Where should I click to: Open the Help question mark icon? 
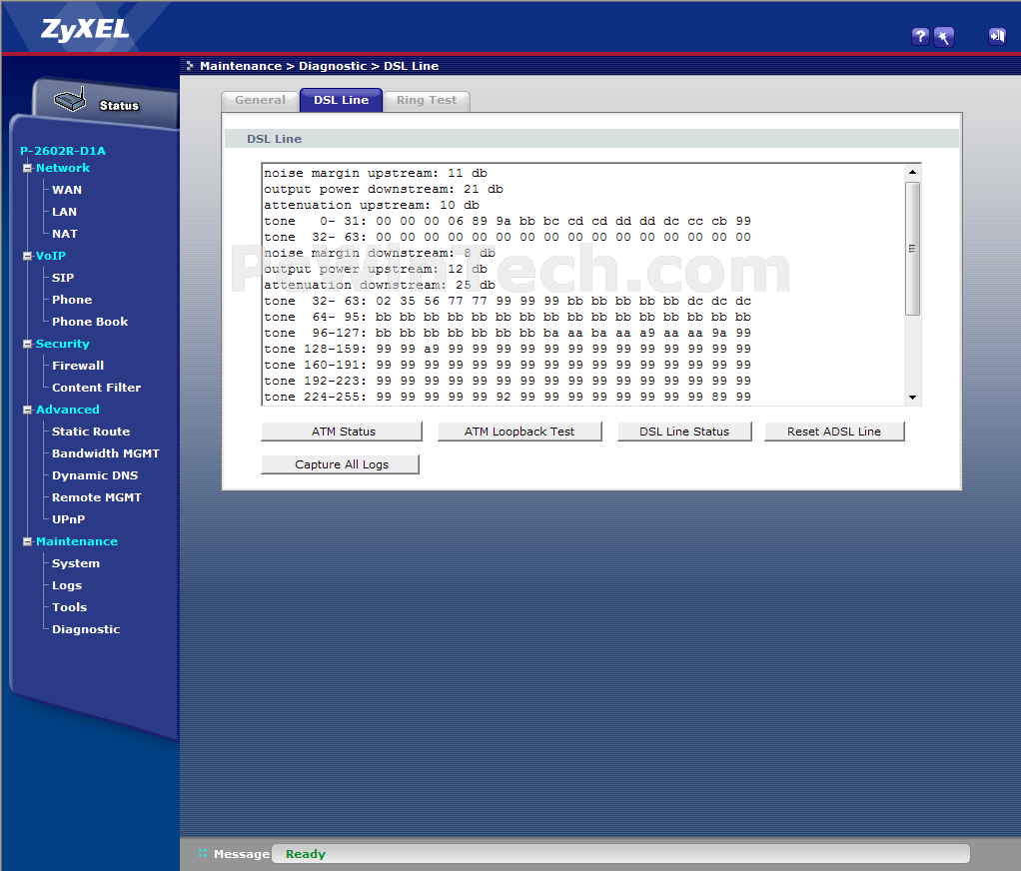[920, 36]
